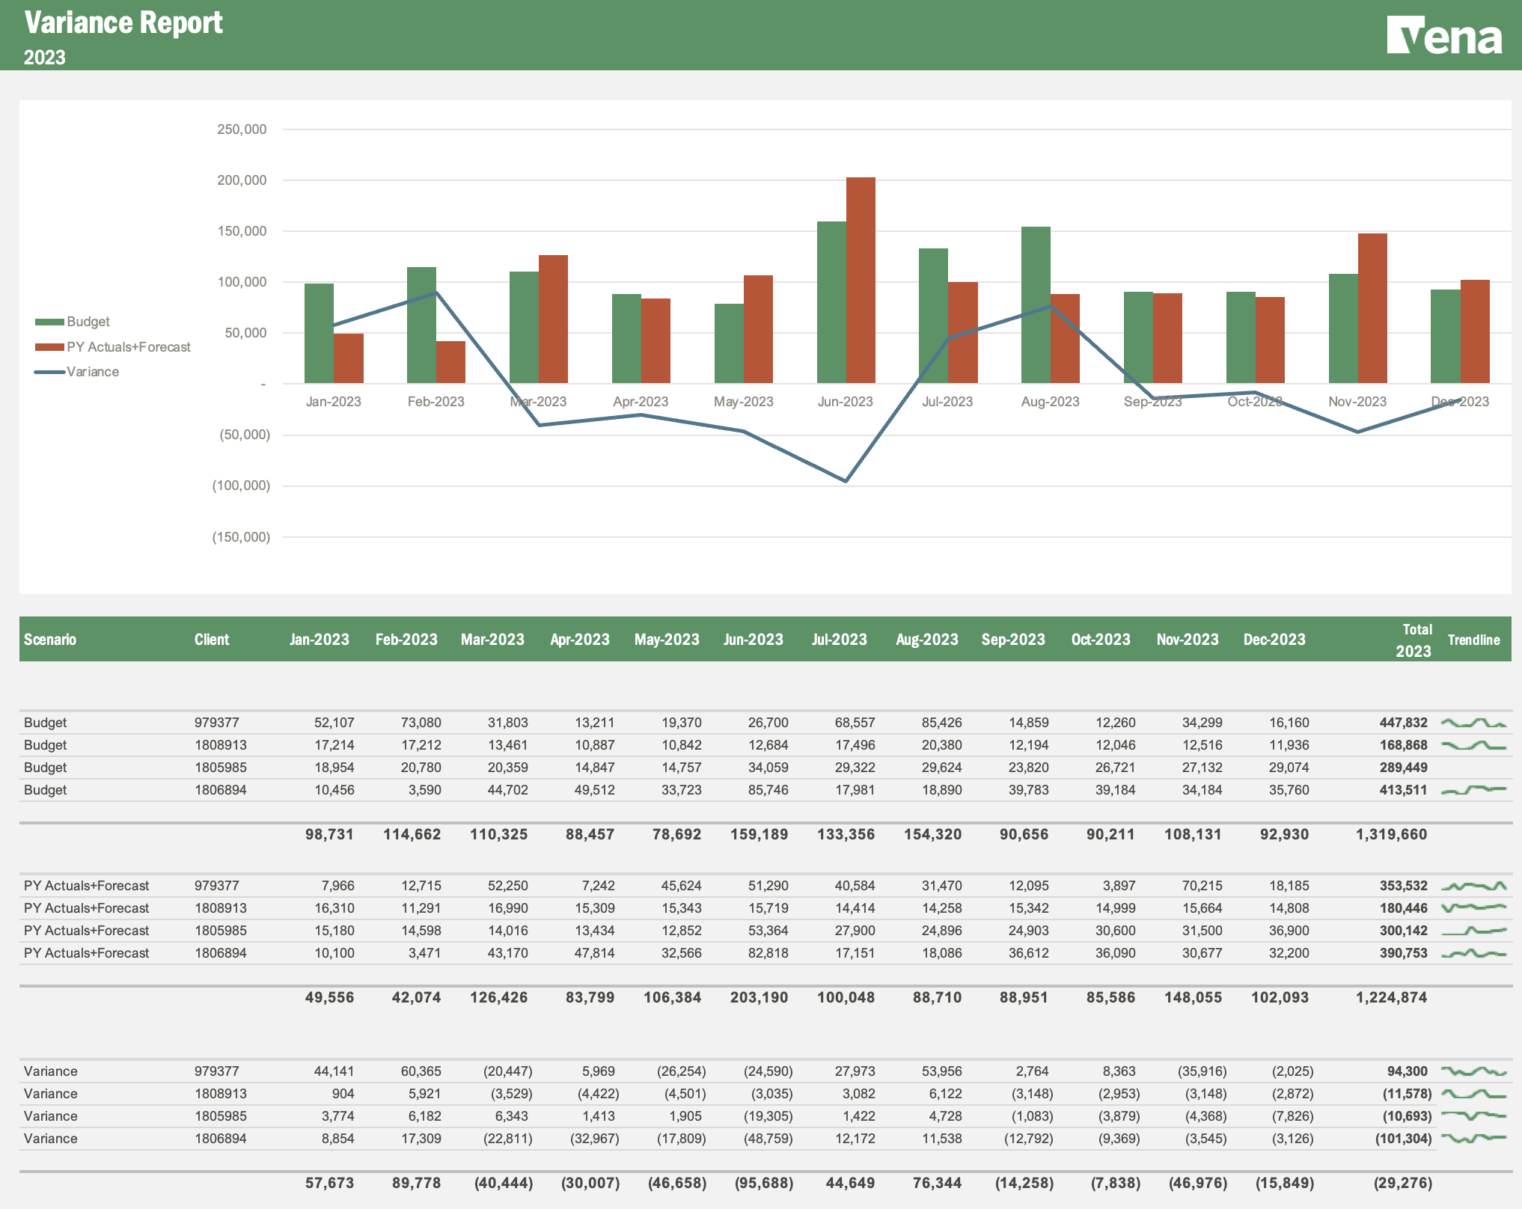Open the Client column header options
Viewport: 1522px width, 1209px height.
point(212,640)
